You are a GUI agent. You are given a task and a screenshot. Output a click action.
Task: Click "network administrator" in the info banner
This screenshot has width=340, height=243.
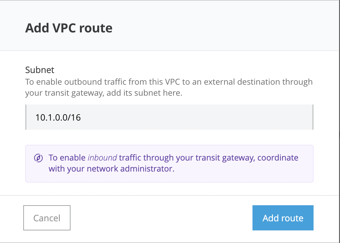click(x=130, y=168)
